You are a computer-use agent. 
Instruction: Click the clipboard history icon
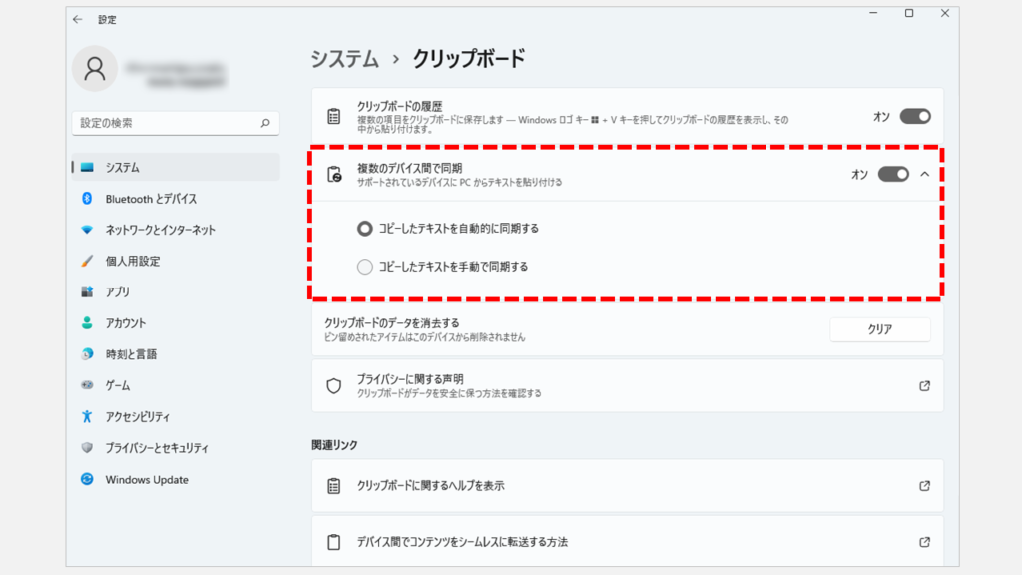[x=335, y=116]
